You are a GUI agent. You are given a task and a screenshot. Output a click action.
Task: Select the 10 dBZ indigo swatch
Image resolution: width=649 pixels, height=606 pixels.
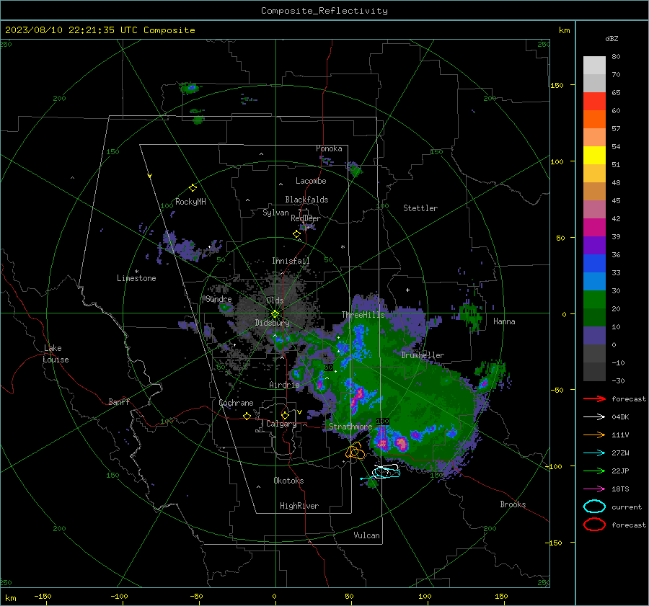click(x=594, y=335)
